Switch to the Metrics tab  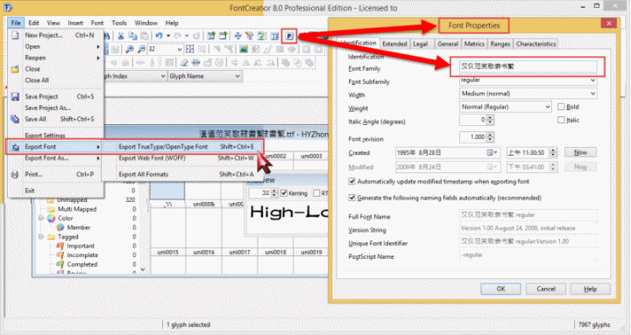[x=474, y=44]
